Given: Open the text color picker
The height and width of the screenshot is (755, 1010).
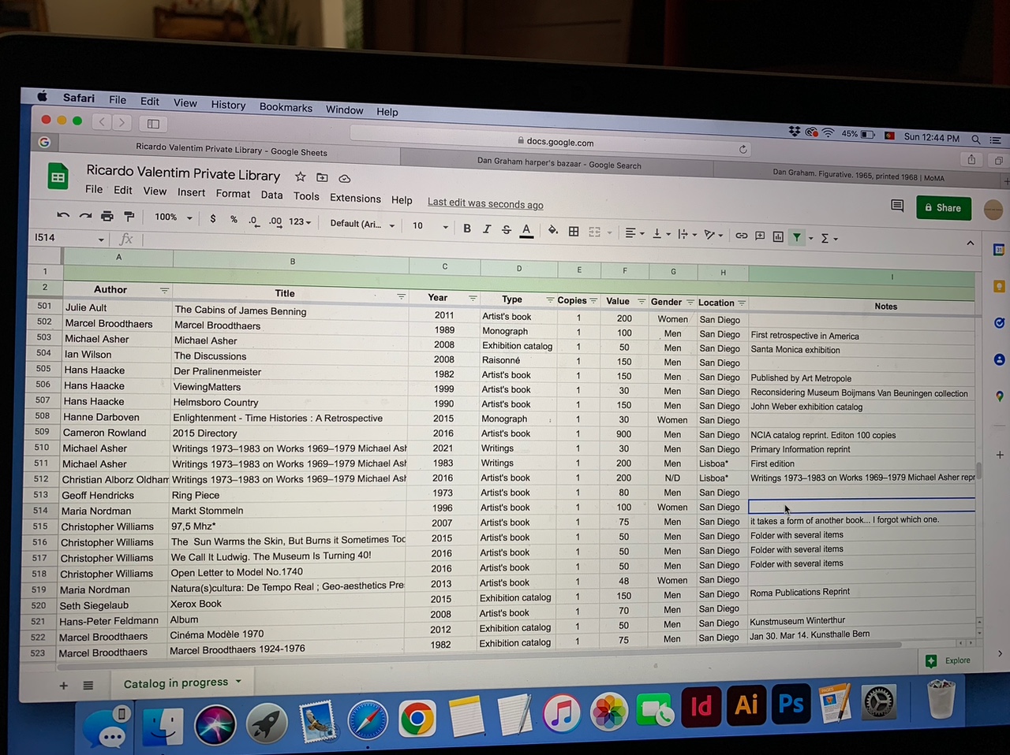Looking at the screenshot, I should click(526, 230).
